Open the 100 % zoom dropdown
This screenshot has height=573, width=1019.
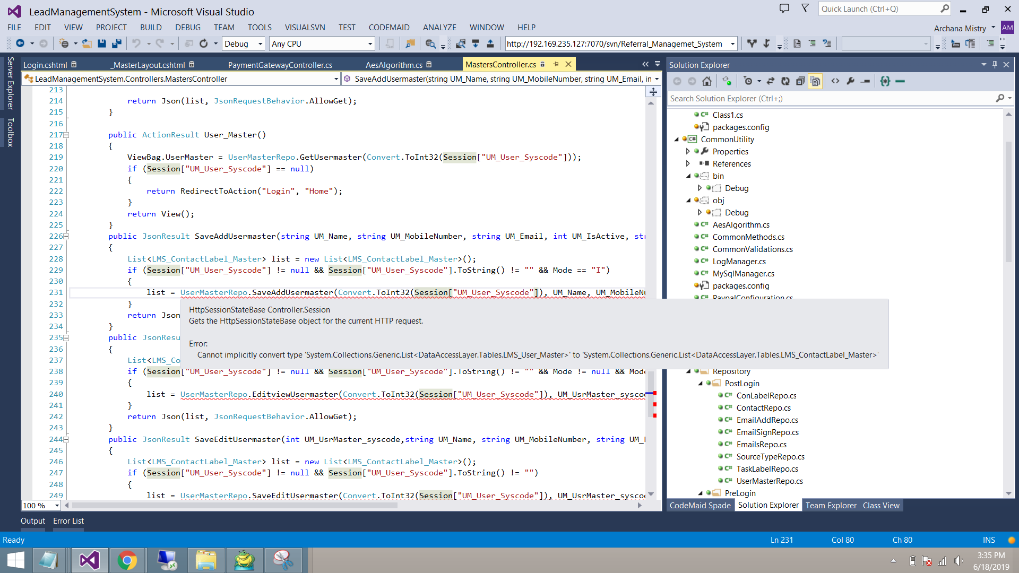click(41, 506)
